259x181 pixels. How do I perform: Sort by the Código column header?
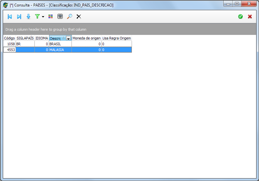tap(9, 38)
